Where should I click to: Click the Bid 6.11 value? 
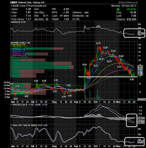46,16
